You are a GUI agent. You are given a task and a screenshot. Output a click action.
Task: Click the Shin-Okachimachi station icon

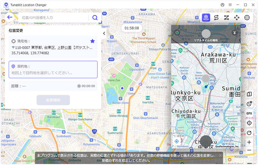click(145, 114)
